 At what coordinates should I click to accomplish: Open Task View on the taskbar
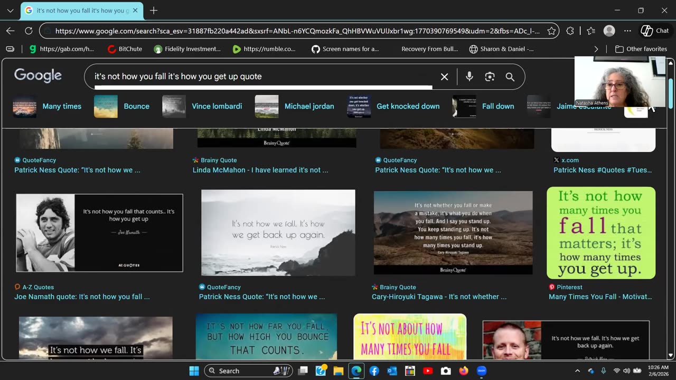(303, 371)
